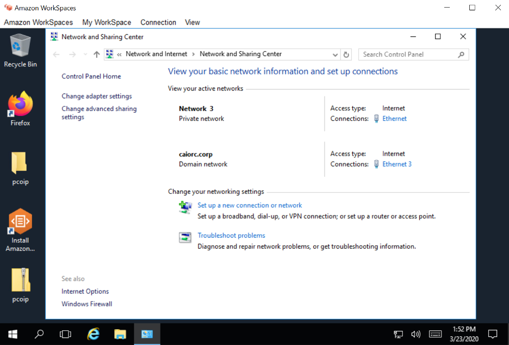Open the touch keyboard tray icon
The image size is (509, 345).
tap(435, 334)
